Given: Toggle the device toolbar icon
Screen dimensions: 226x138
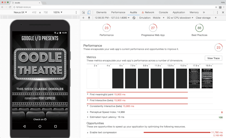Looking at the screenshot, I should (x=89, y=12).
